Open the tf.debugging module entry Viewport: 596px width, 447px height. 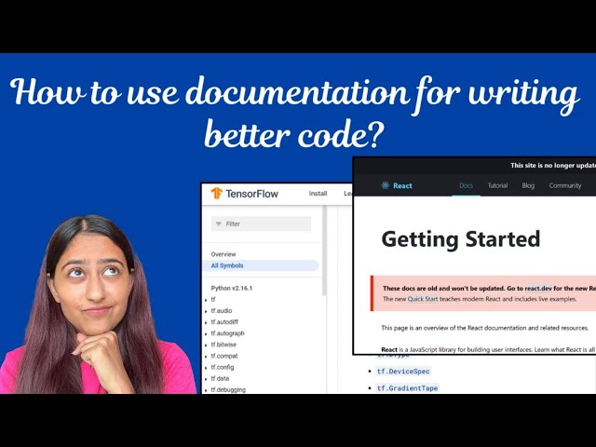[x=228, y=389]
